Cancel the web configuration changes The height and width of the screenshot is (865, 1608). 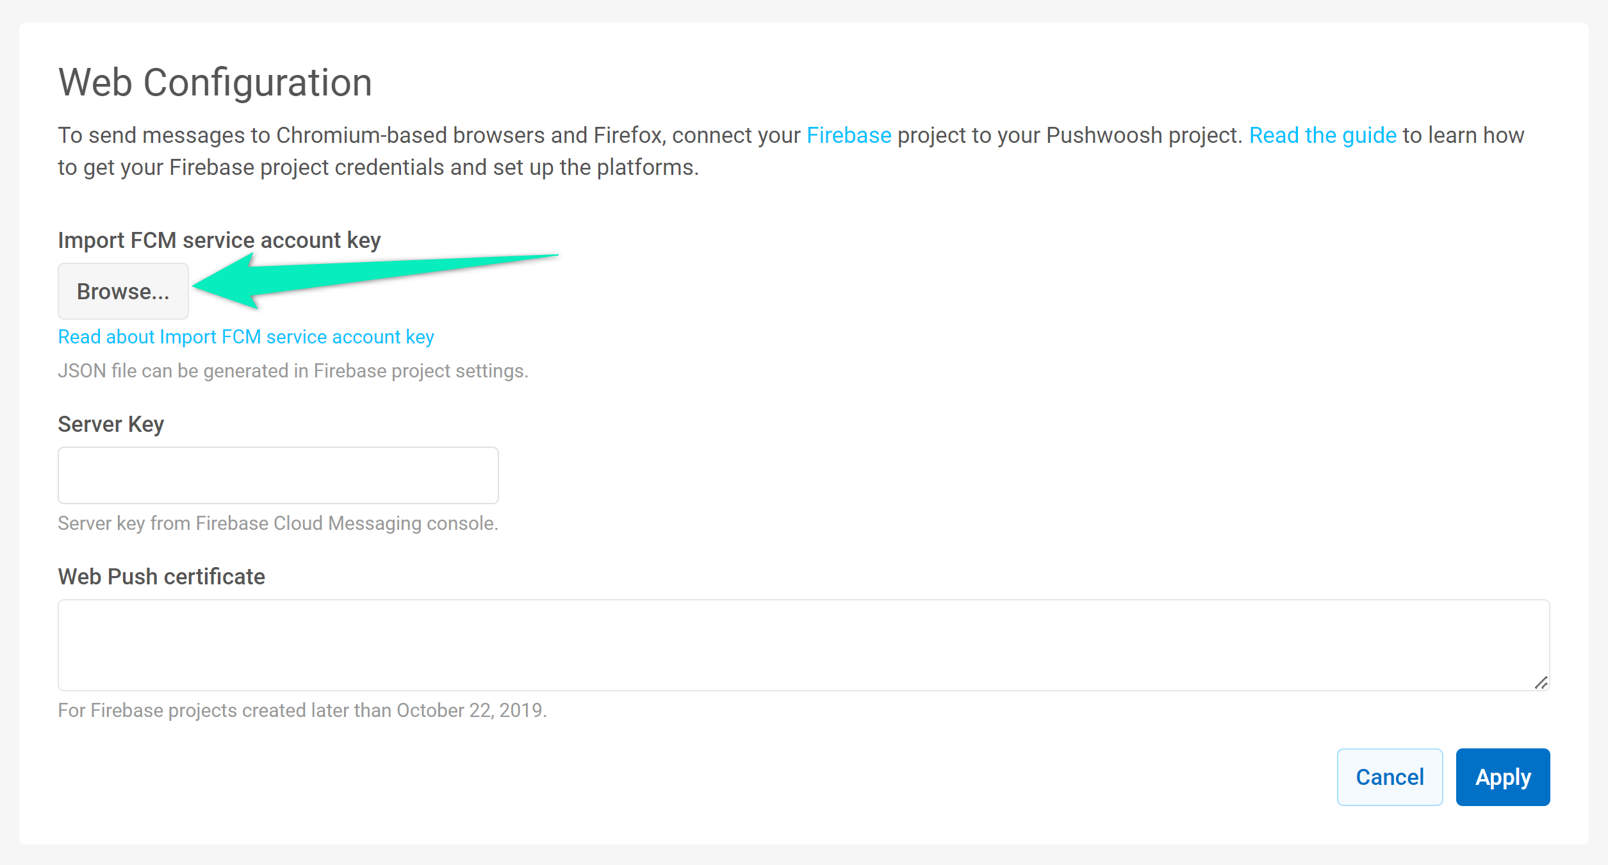(1390, 777)
